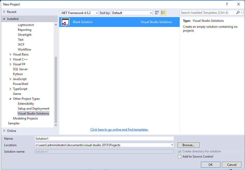Select the Visual Basic label
The height and width of the screenshot is (170, 245).
pos(21,54)
